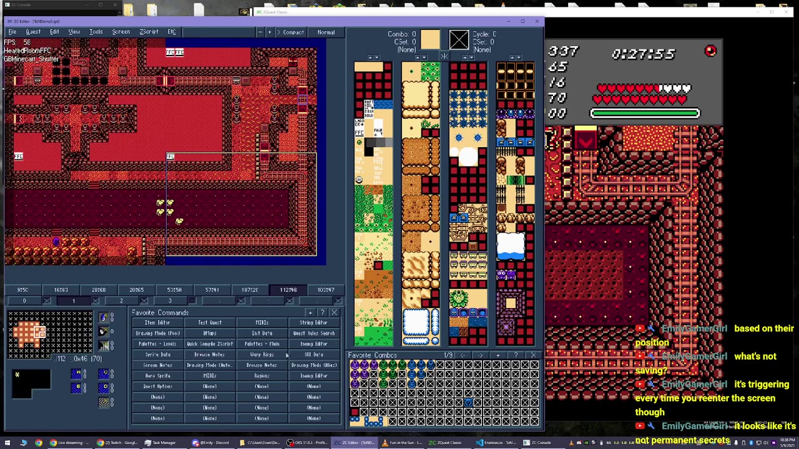The width and height of the screenshot is (799, 449).
Task: Click the top item icon beside minimap
Action: (x=104, y=318)
